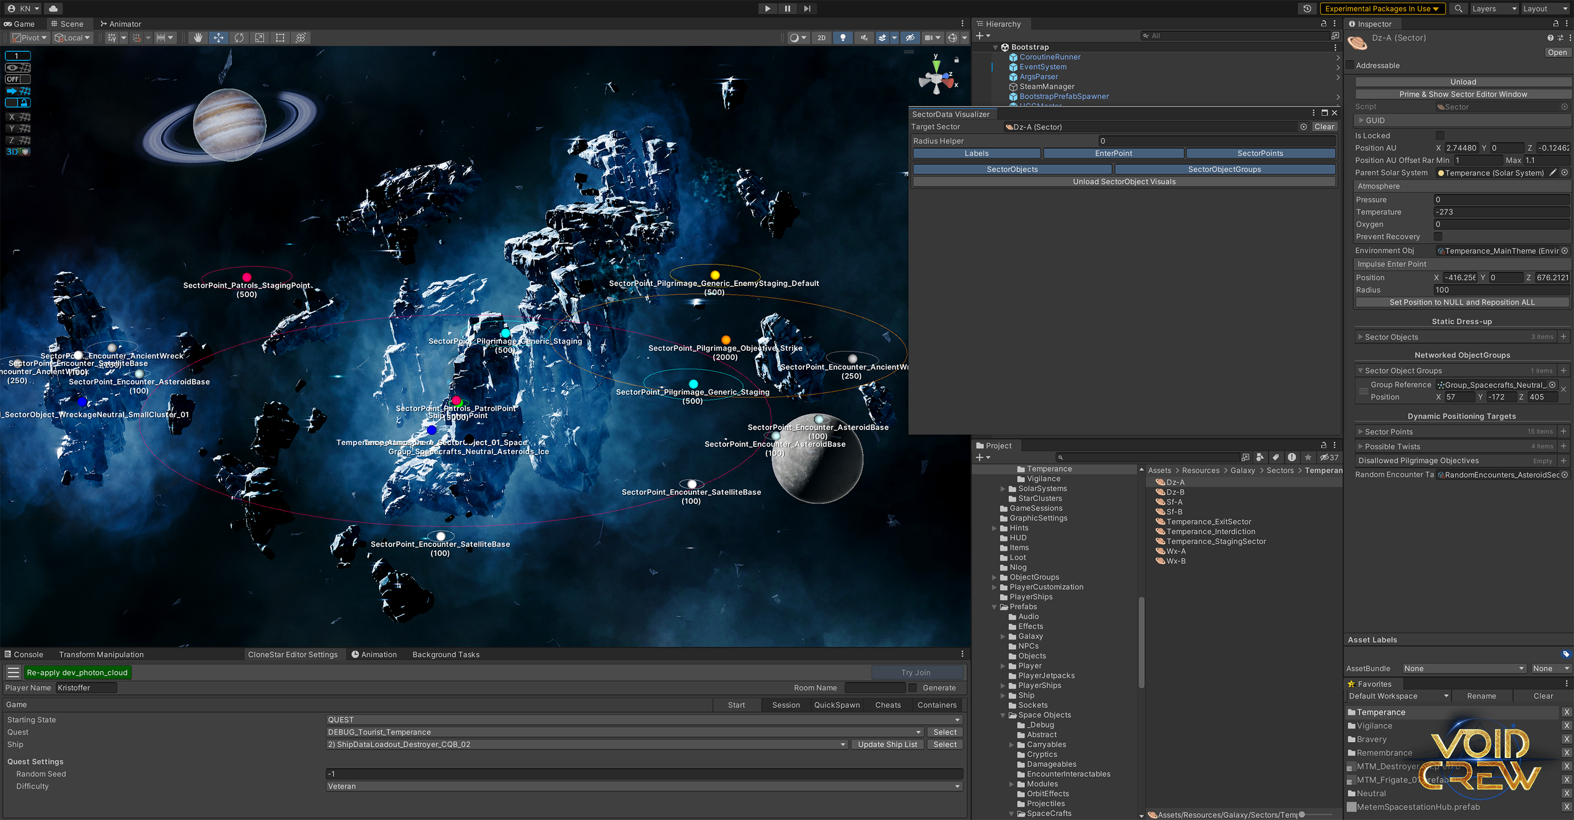Mute scene audio toggle icon

(864, 38)
